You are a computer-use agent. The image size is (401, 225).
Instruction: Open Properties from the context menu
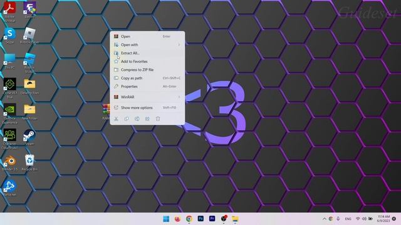(x=147, y=86)
